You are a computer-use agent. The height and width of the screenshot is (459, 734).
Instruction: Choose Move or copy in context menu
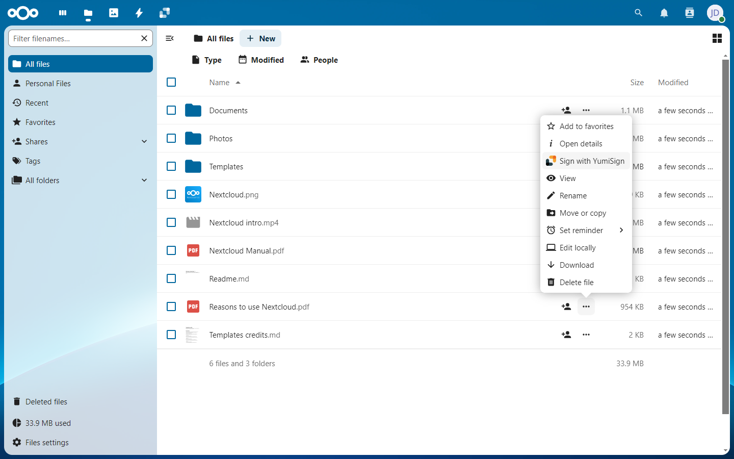(586, 213)
